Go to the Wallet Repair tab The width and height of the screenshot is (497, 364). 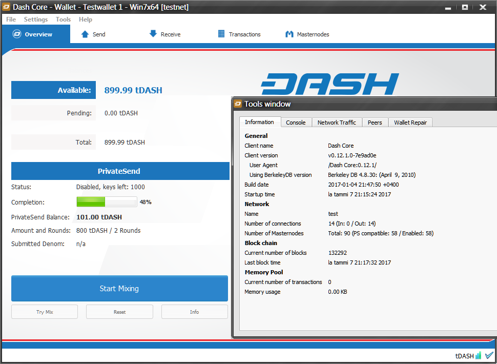point(410,123)
